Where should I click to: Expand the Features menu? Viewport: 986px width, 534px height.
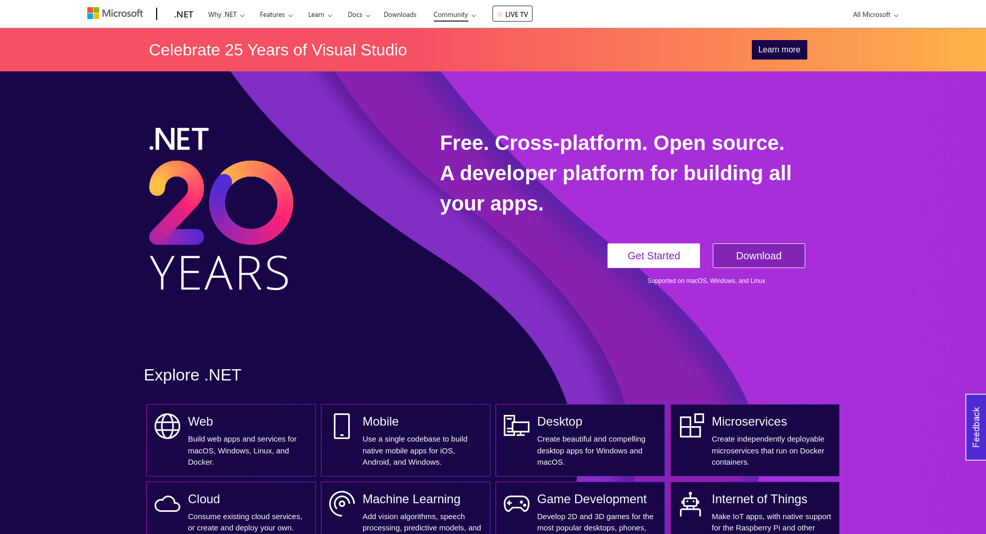pos(276,14)
